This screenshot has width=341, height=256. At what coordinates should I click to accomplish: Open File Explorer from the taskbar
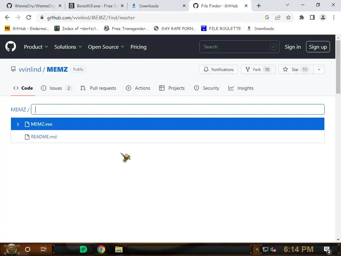click(119, 249)
